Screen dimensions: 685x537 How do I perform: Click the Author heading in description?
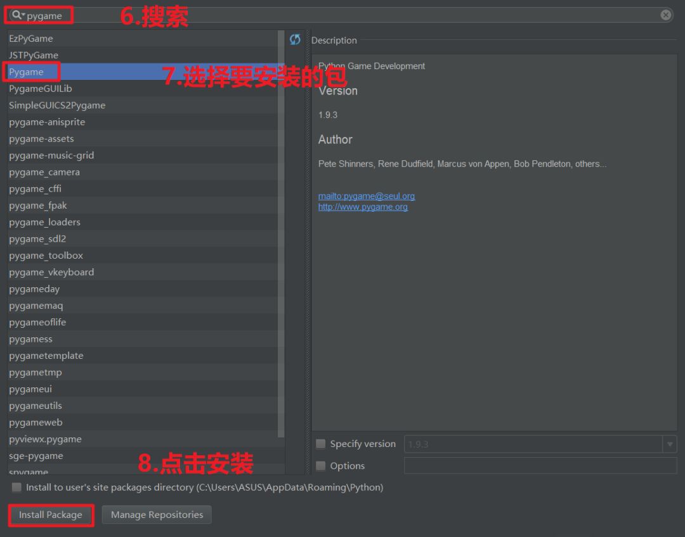tap(335, 139)
